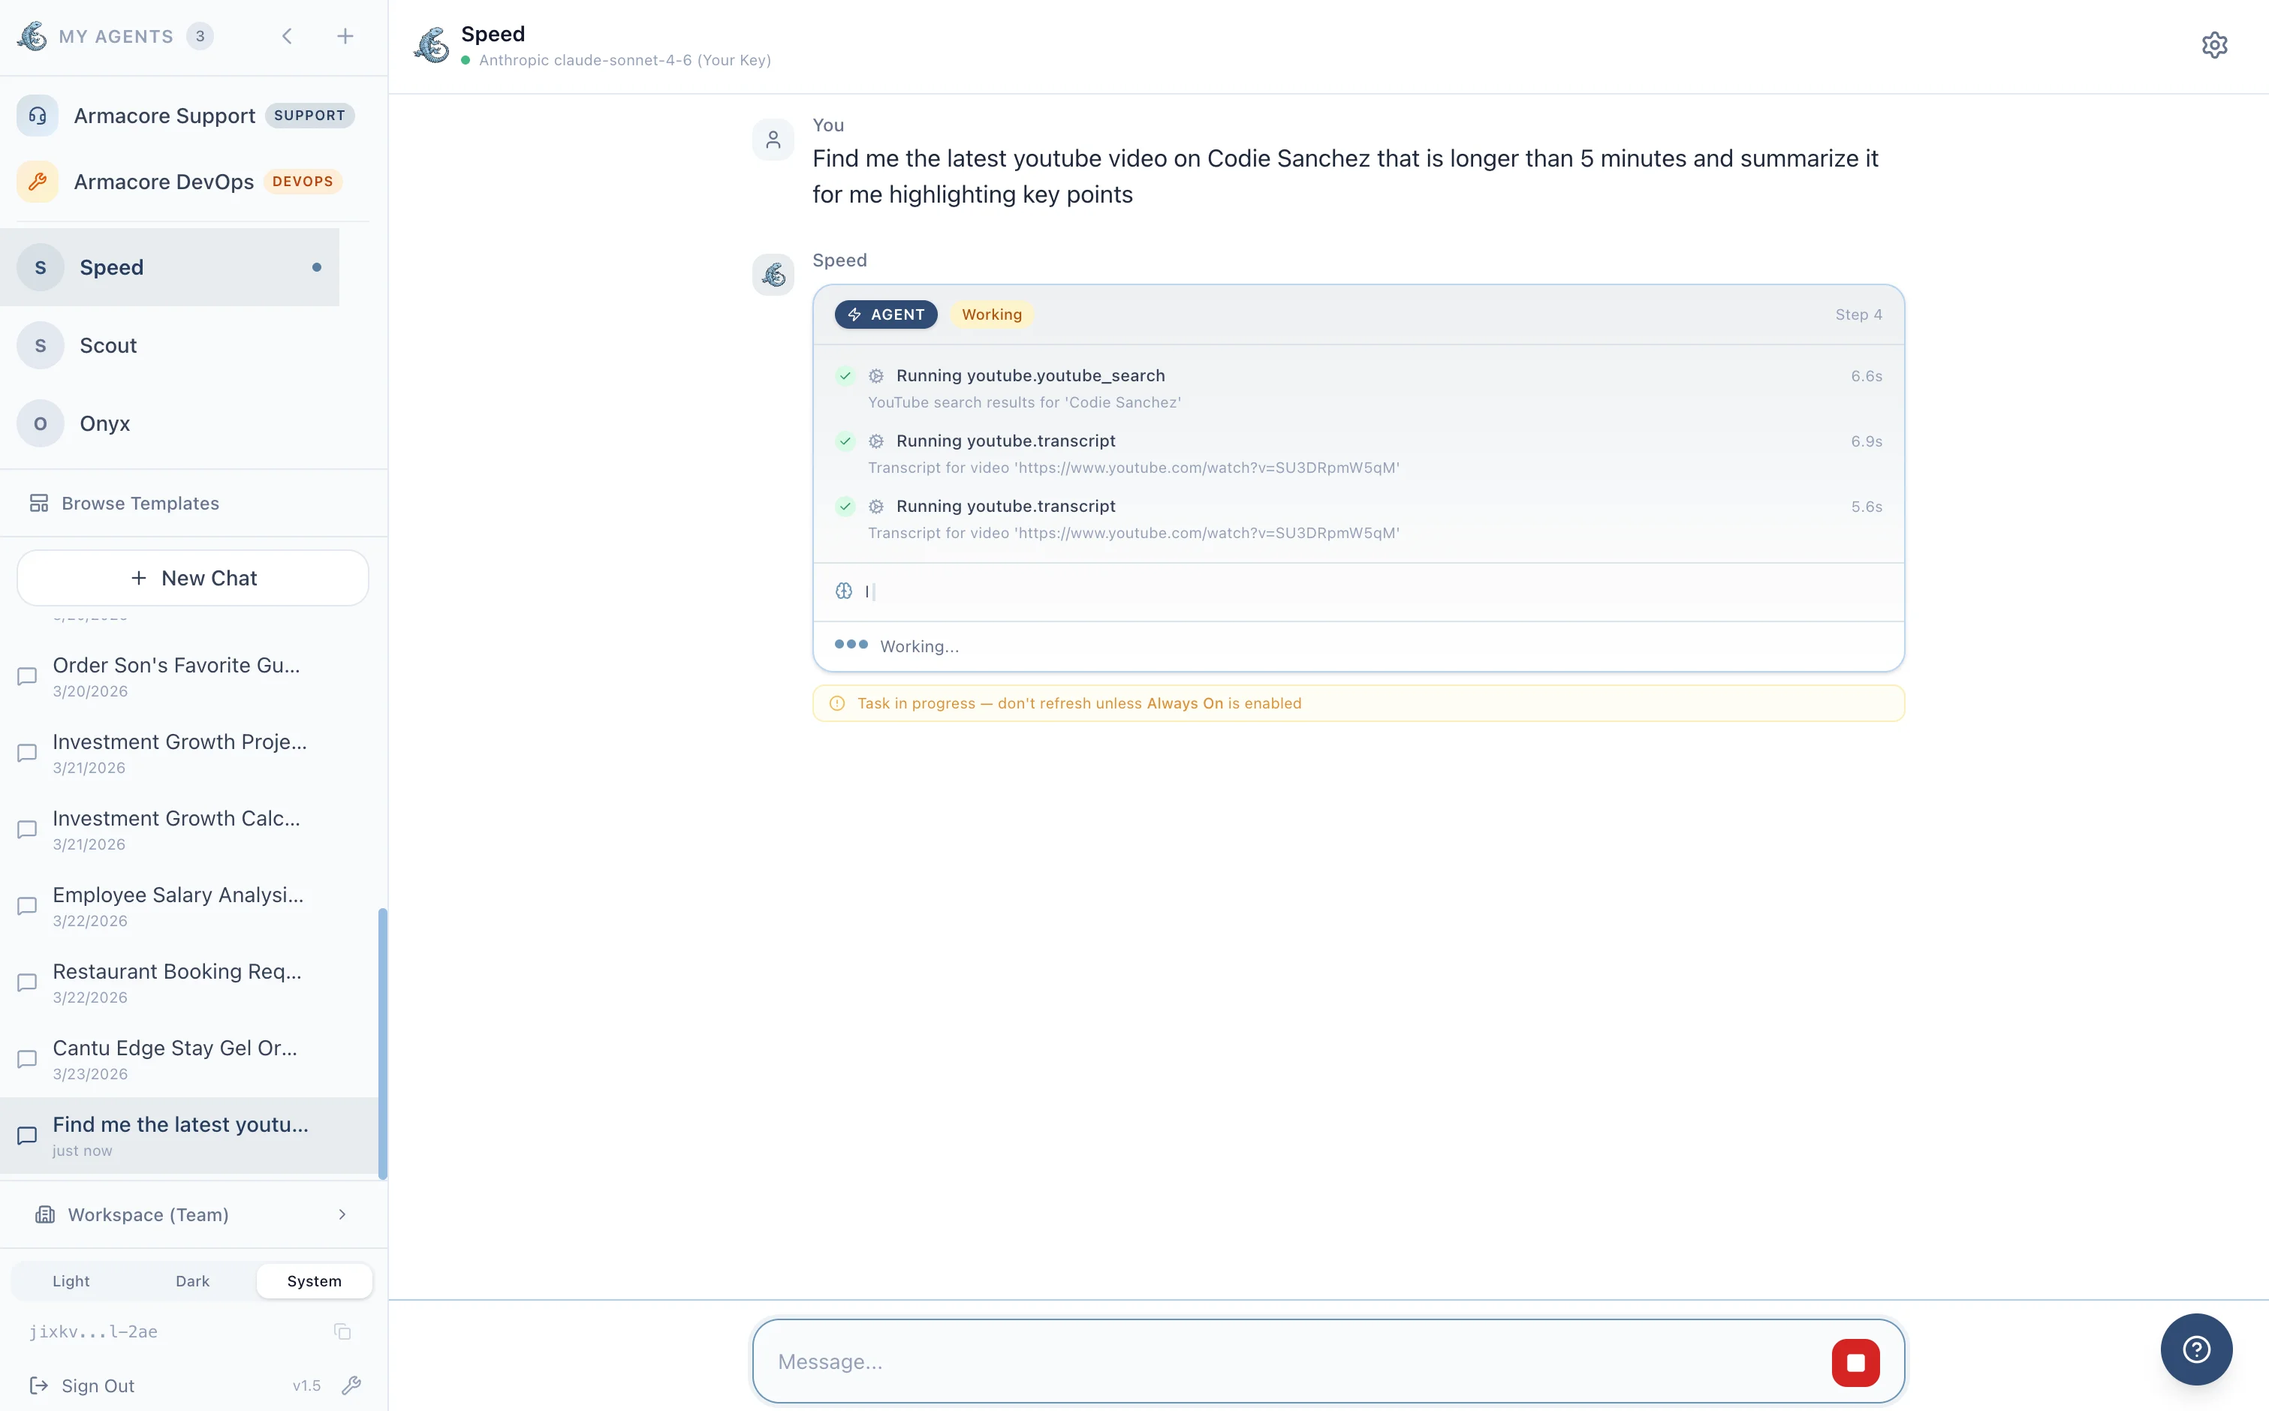2269x1411 pixels.
Task: Start a New Chat
Action: pos(192,576)
